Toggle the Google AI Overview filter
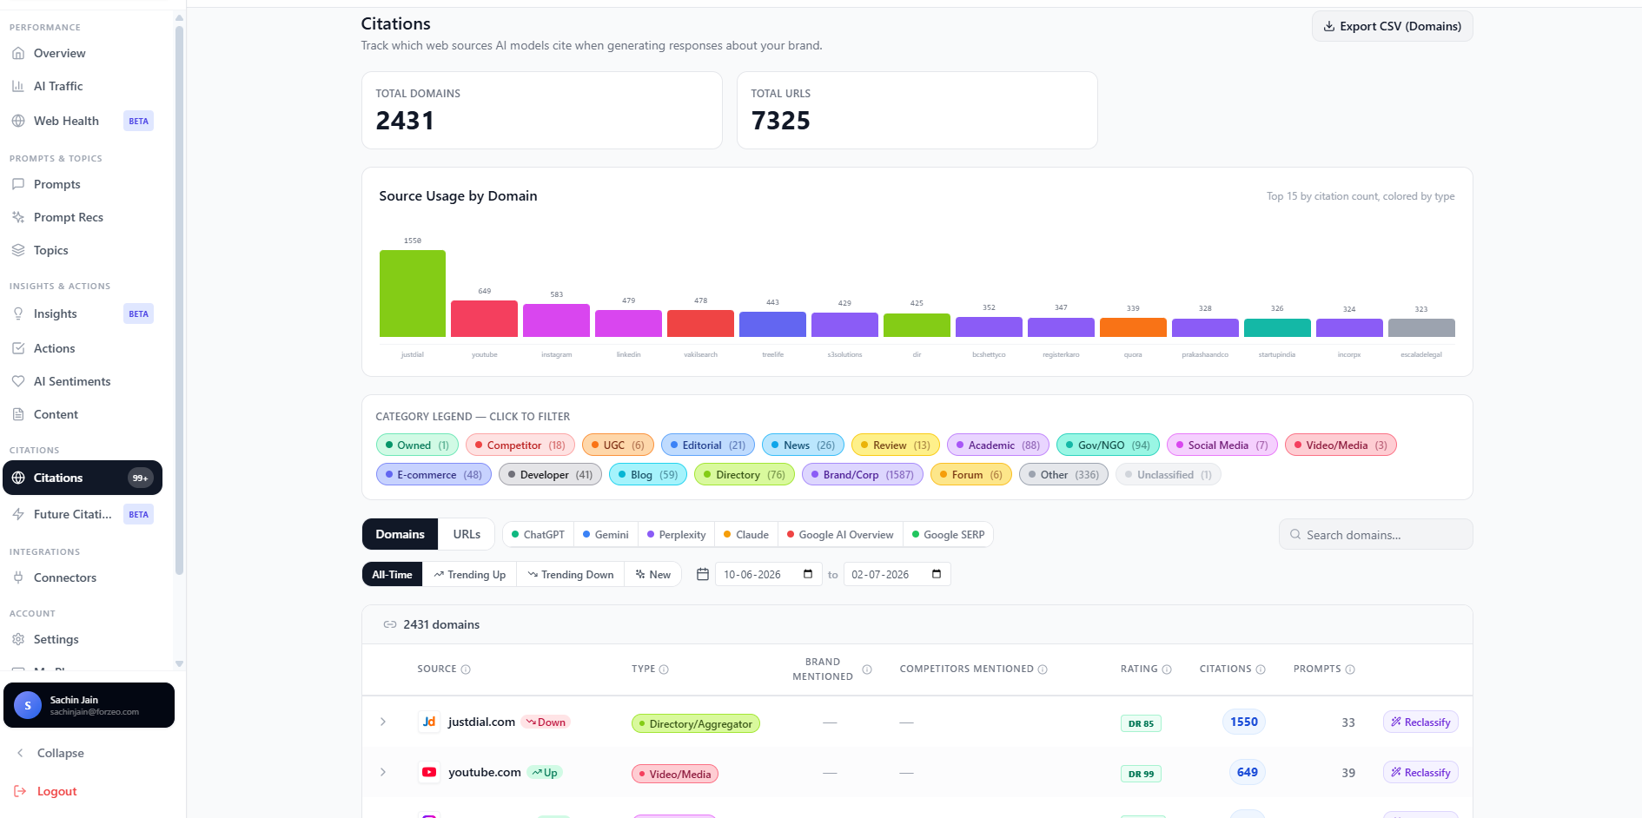The width and height of the screenshot is (1642, 818). tap(840, 535)
